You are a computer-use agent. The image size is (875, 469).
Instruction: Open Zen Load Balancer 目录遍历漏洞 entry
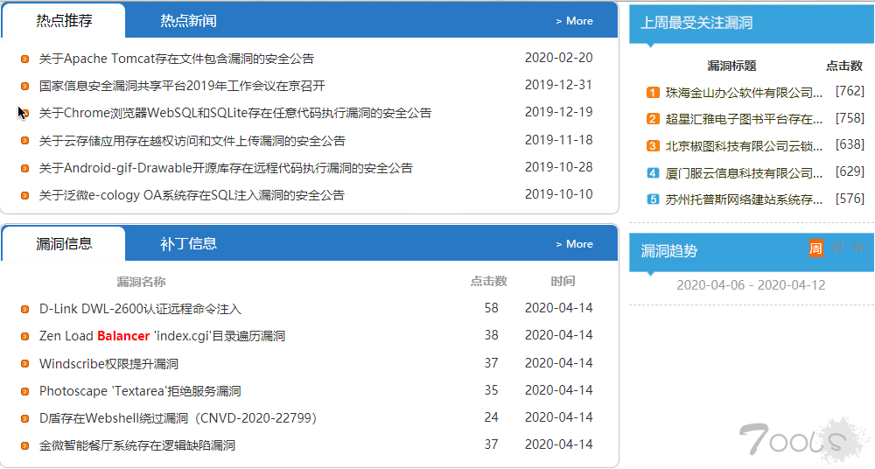pyautogui.click(x=162, y=336)
